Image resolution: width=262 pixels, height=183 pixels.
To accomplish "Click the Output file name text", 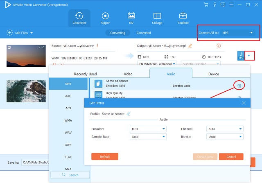I will click(162, 45).
